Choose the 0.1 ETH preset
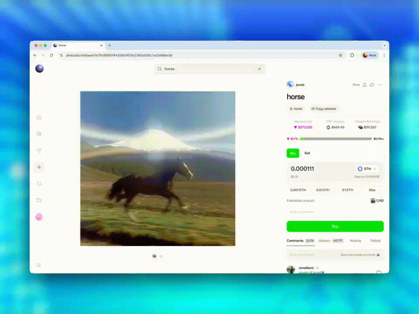 pos(347,190)
